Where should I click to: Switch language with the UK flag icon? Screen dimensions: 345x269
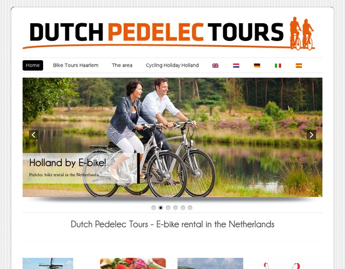215,66
